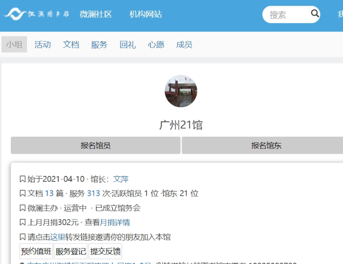
Task: Click the bookmark icon beside 微澜主办
Action: pyautogui.click(x=22, y=208)
